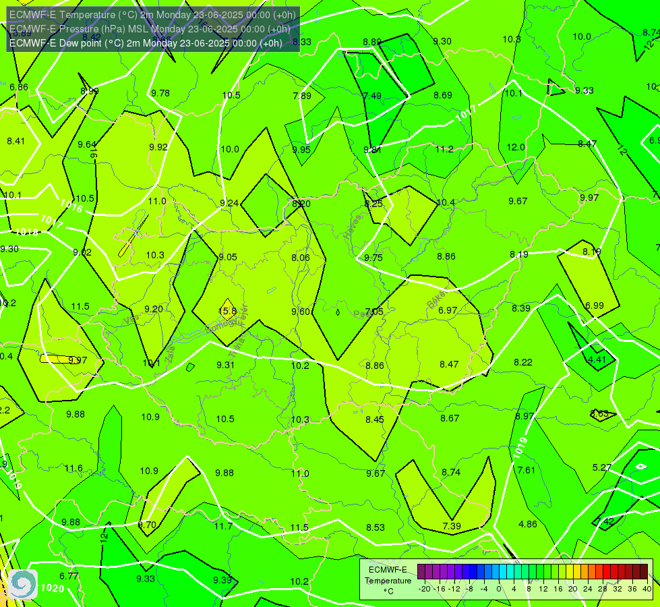This screenshot has height=607, width=660.
Task: Click the 11.6 temperature value
Action: [73, 469]
